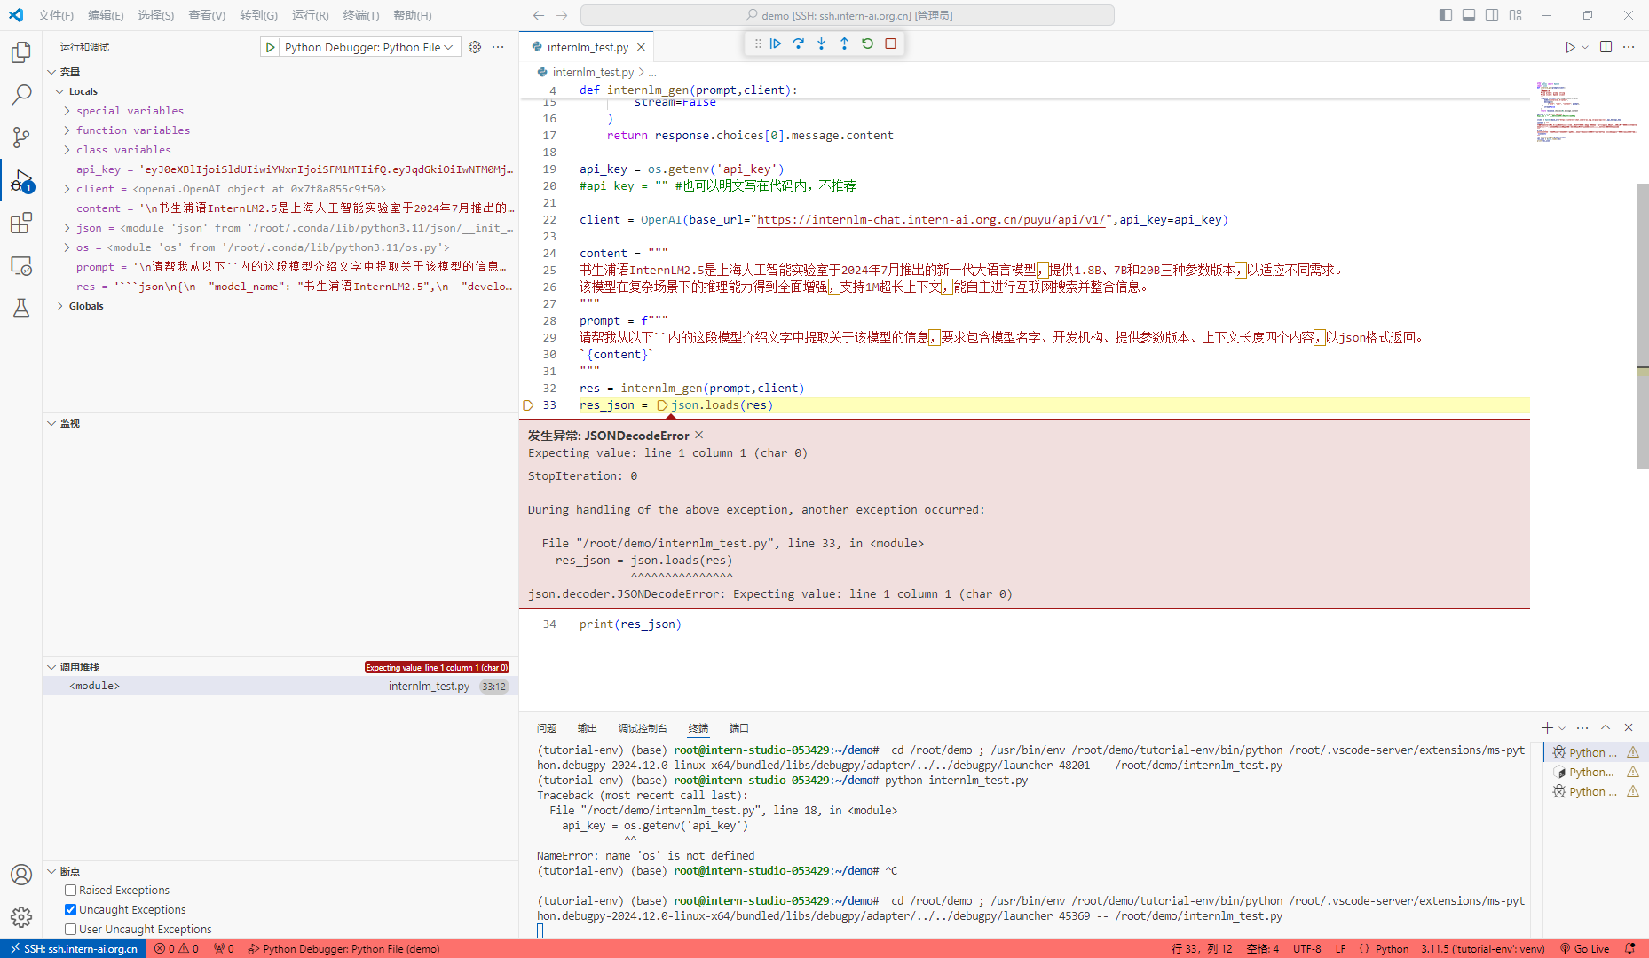Open launch.json gear settings

click(475, 47)
